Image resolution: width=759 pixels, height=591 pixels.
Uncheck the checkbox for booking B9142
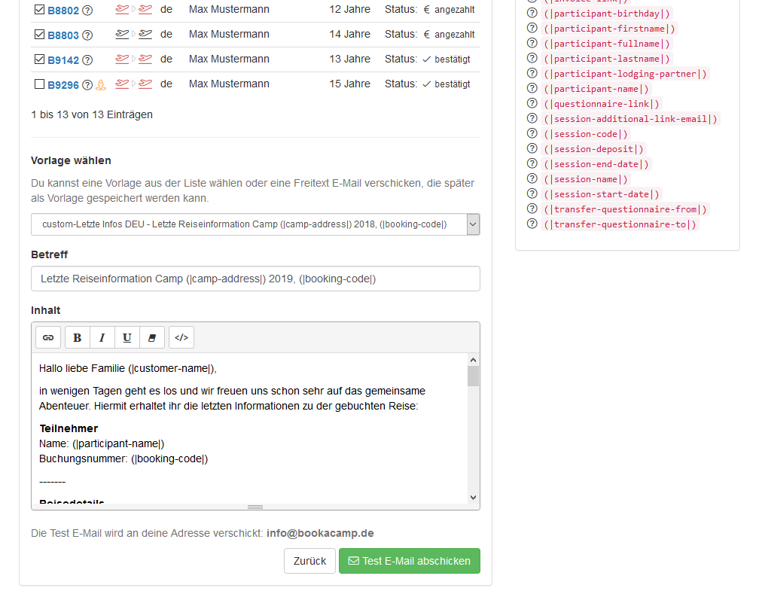40,59
